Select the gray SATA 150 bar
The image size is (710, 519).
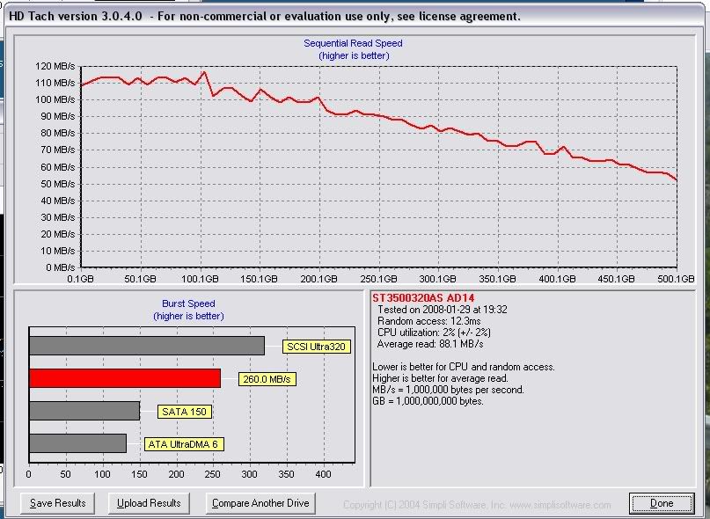click(84, 411)
